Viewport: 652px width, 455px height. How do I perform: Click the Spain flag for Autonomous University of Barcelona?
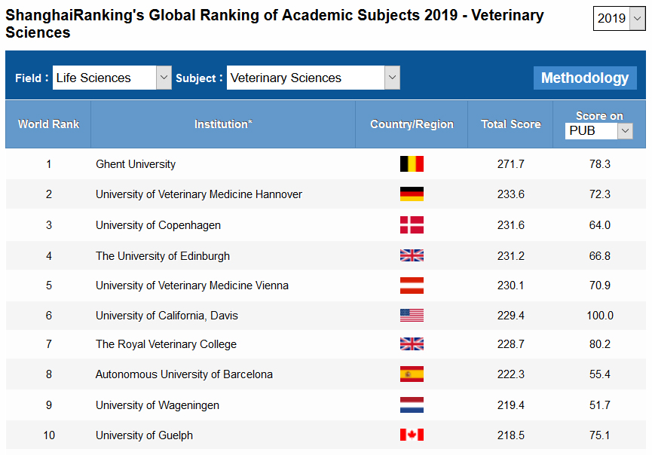pos(411,374)
